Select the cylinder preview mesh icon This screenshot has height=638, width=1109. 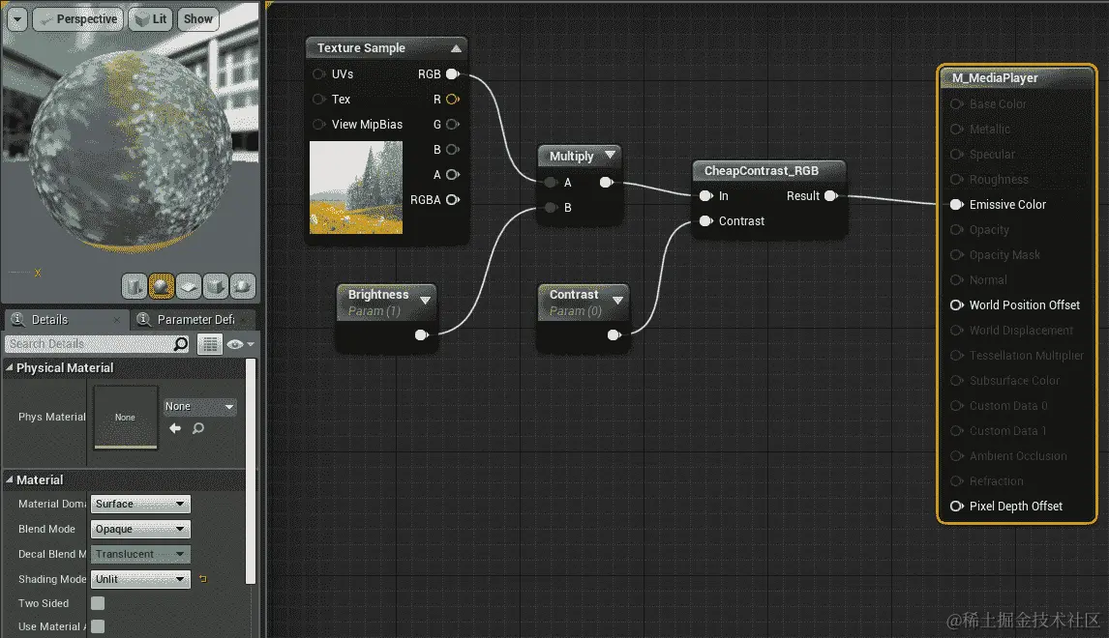(134, 286)
